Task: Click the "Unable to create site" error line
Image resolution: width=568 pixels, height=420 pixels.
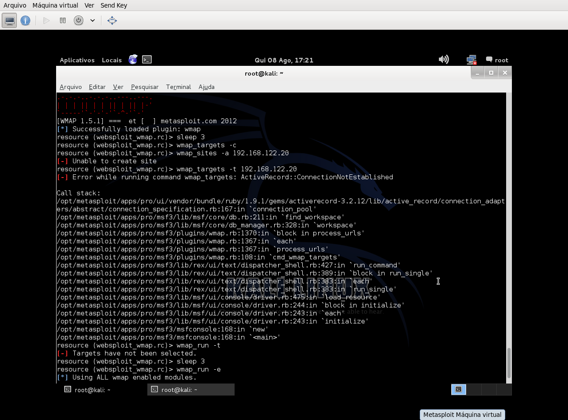Action: (x=107, y=161)
